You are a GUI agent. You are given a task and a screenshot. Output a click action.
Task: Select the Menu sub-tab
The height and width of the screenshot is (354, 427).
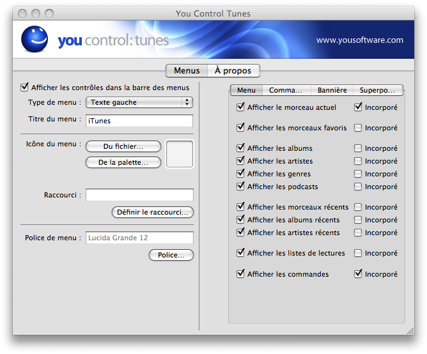(246, 90)
